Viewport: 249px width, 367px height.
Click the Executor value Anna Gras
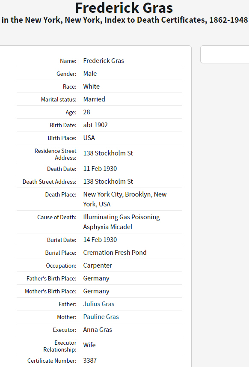[98, 330]
